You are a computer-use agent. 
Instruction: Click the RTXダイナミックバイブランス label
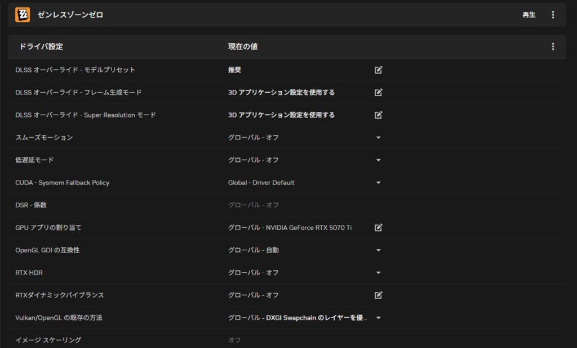coord(60,295)
